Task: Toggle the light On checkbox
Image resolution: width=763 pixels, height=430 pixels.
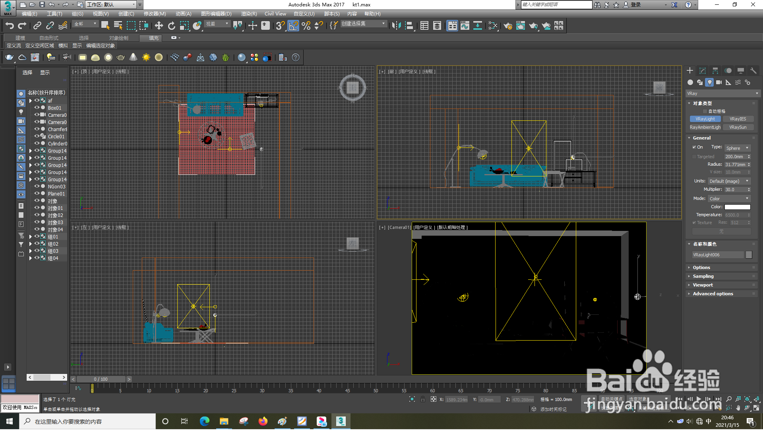Action: [694, 147]
